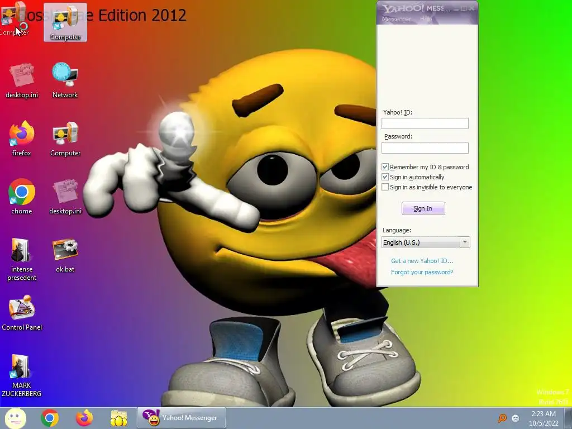This screenshot has height=429, width=572.
Task: Close the Yahoo! Messenger window
Action: [471, 8]
